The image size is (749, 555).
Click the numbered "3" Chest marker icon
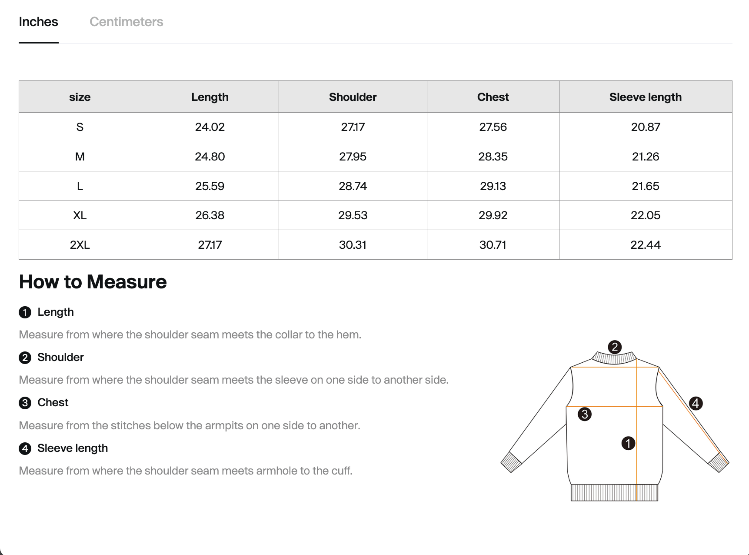coord(25,403)
